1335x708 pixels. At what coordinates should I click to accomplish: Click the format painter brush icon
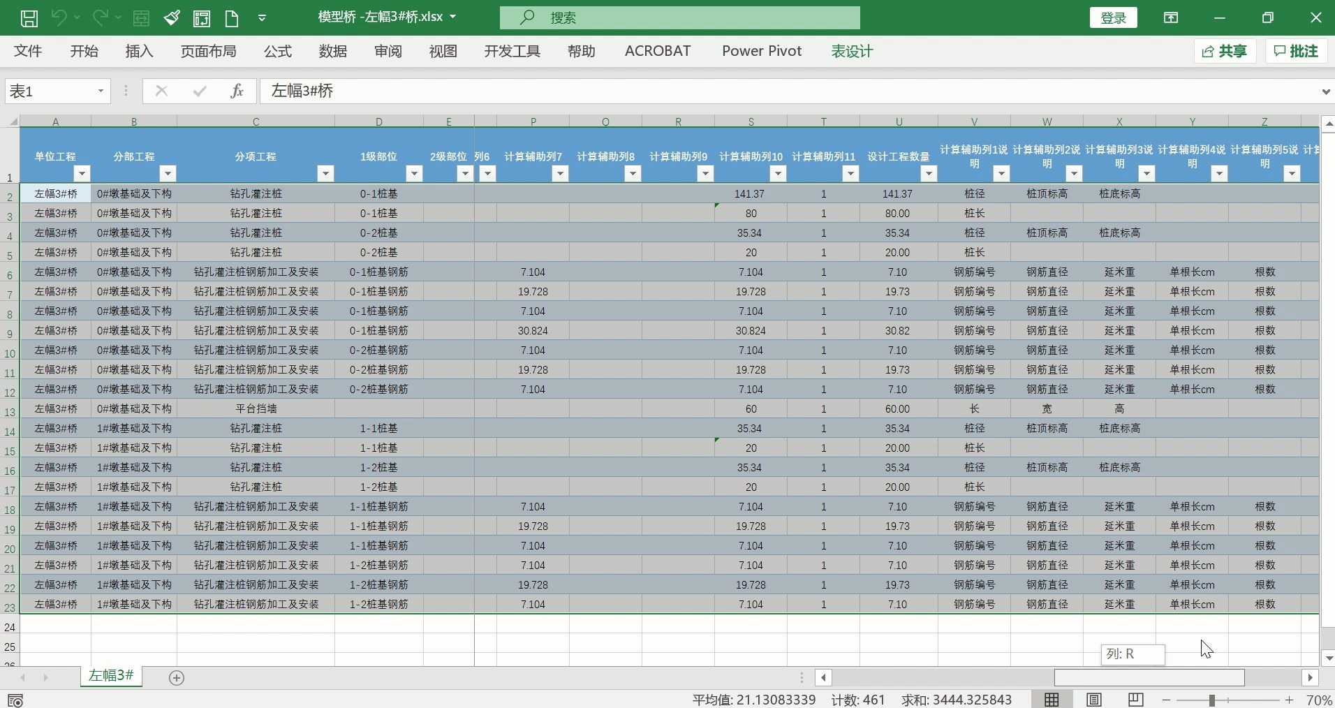click(172, 18)
